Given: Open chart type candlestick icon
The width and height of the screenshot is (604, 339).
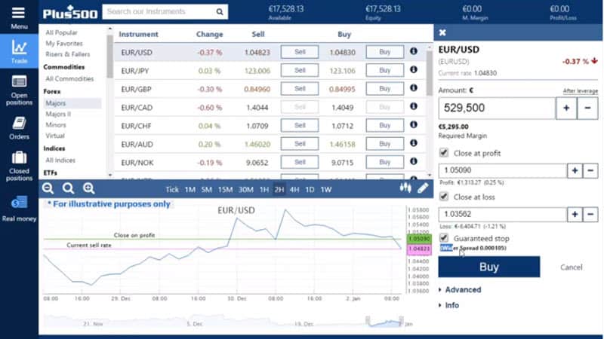Looking at the screenshot, I should click(x=405, y=188).
